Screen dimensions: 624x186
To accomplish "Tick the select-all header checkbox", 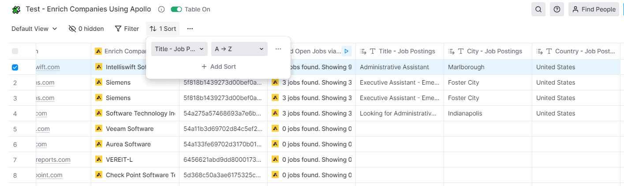I will click(15, 51).
